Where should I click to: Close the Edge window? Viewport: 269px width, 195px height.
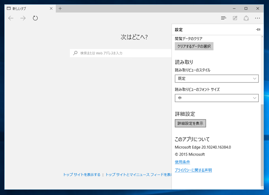tap(258, 8)
